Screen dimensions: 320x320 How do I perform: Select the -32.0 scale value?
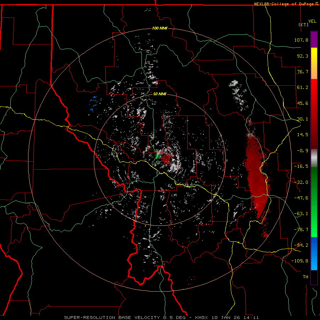point(301,182)
